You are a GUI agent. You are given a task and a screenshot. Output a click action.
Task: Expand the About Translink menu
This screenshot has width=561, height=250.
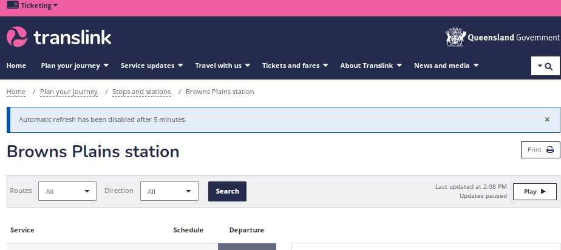pos(371,66)
